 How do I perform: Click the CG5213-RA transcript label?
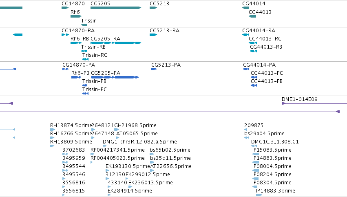pos(164,30)
